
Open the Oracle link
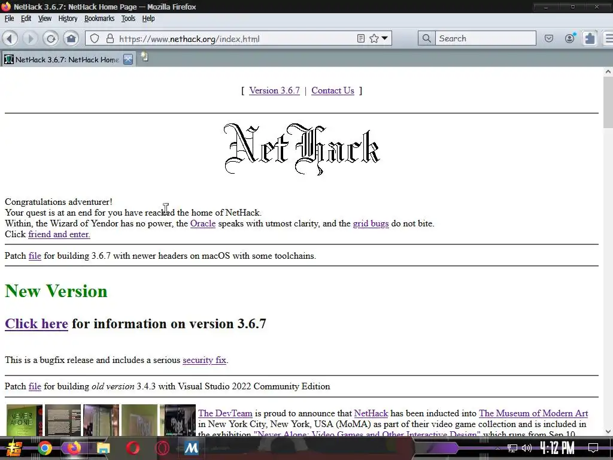[x=203, y=223]
